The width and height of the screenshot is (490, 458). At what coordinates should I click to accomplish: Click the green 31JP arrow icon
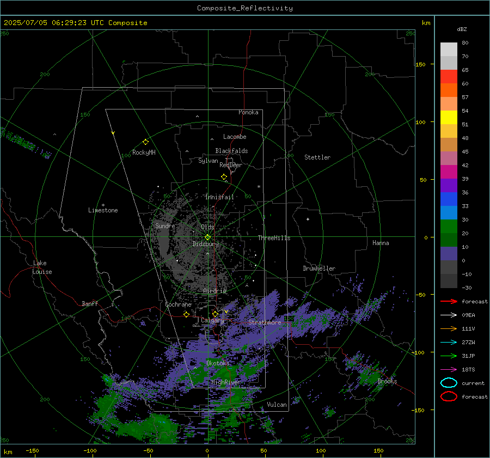coord(449,356)
